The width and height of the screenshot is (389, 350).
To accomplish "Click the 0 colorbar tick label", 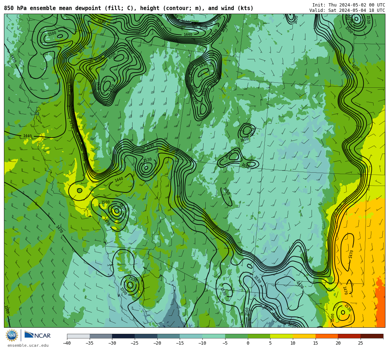I will click(x=248, y=343).
